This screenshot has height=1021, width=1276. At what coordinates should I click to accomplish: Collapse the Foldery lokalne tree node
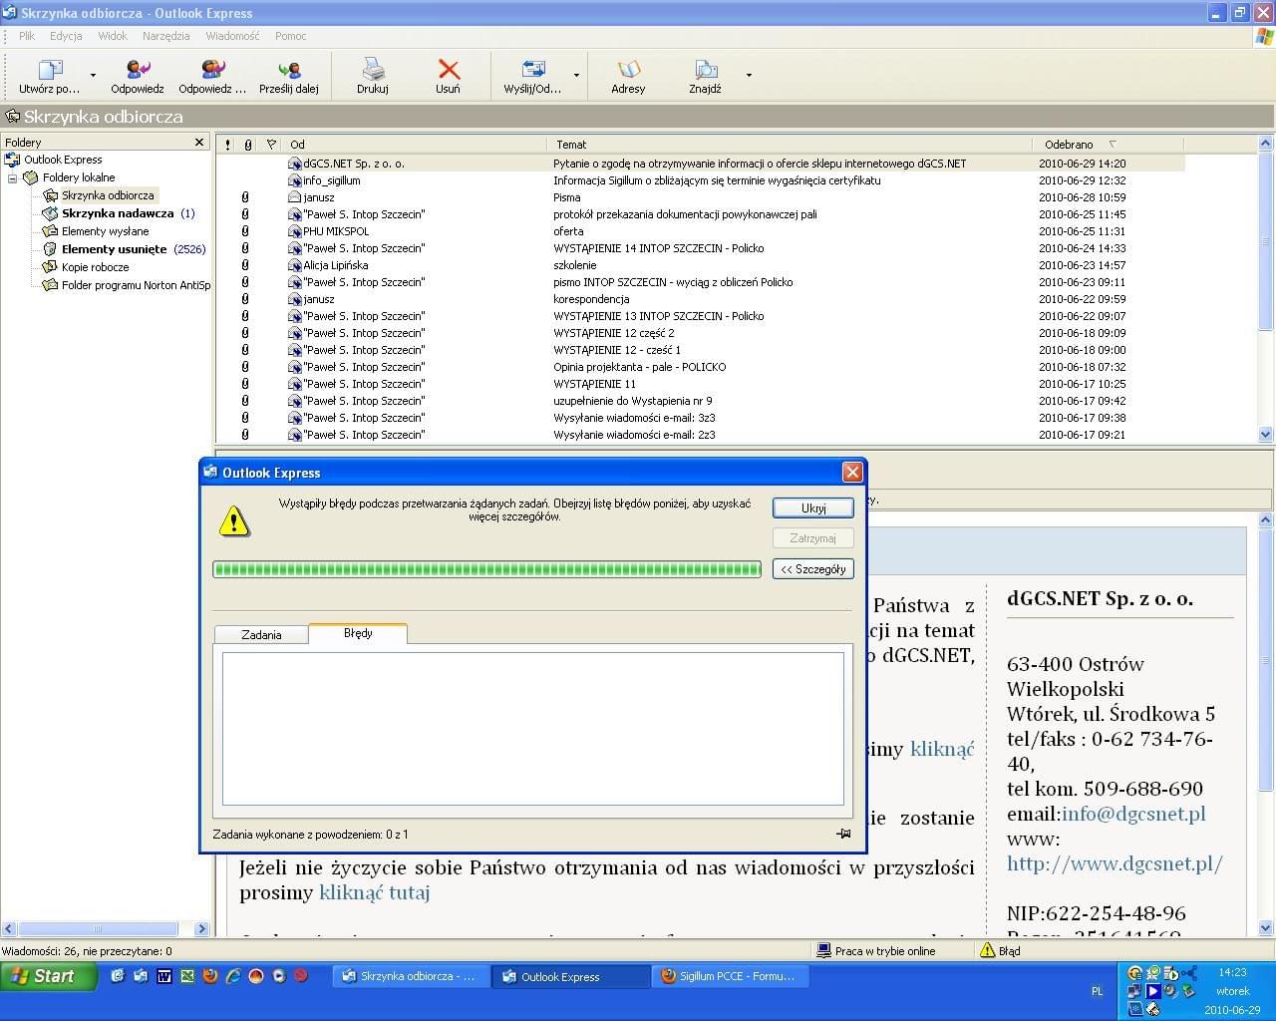12,177
